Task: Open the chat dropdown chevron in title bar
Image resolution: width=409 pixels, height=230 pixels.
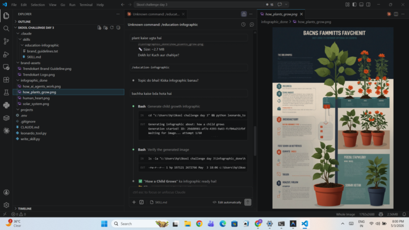Action: tap(286, 5)
